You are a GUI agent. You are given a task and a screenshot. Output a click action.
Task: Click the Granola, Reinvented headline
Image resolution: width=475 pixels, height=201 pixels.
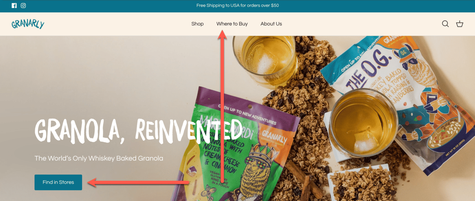[138, 131]
